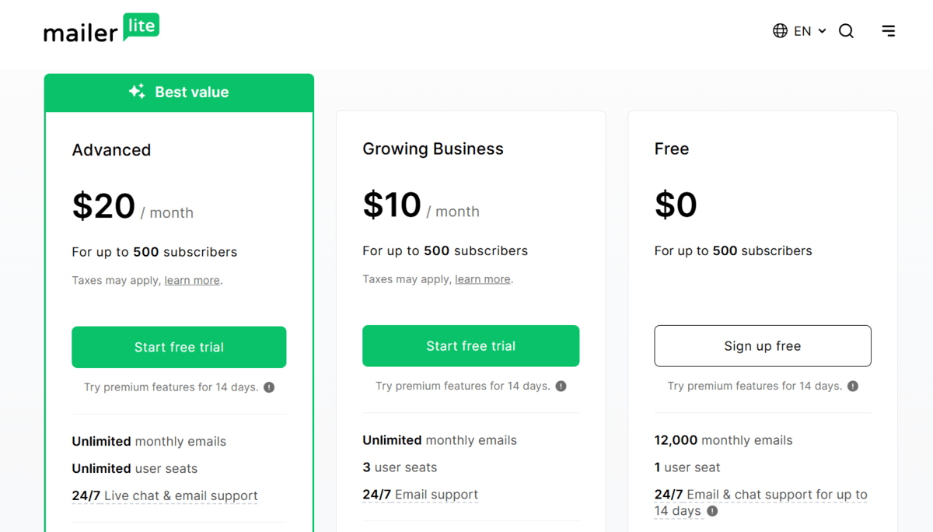
Task: Click '24/7 Email & chat support' link
Action: (x=760, y=494)
